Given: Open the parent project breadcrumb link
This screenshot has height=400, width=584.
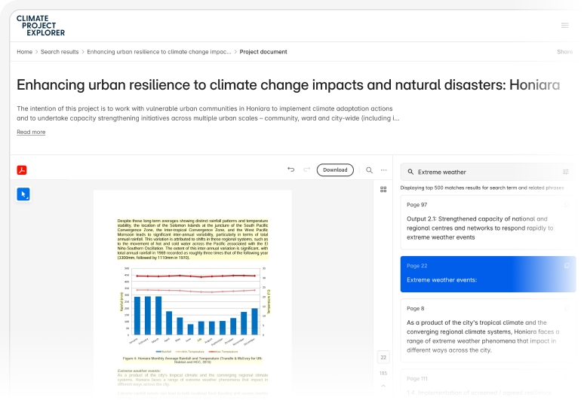Looking at the screenshot, I should pos(158,52).
